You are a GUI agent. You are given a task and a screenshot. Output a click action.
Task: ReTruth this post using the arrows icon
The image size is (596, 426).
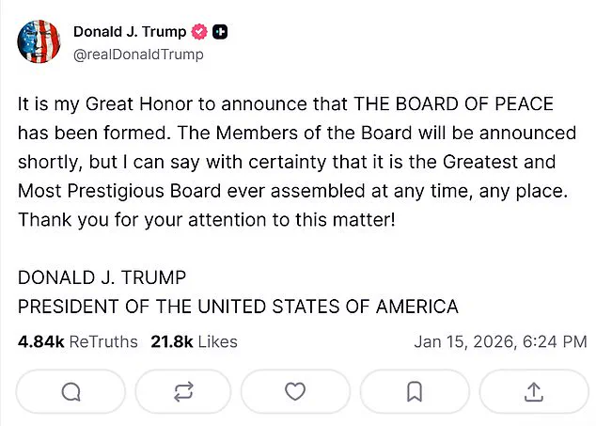(x=183, y=392)
